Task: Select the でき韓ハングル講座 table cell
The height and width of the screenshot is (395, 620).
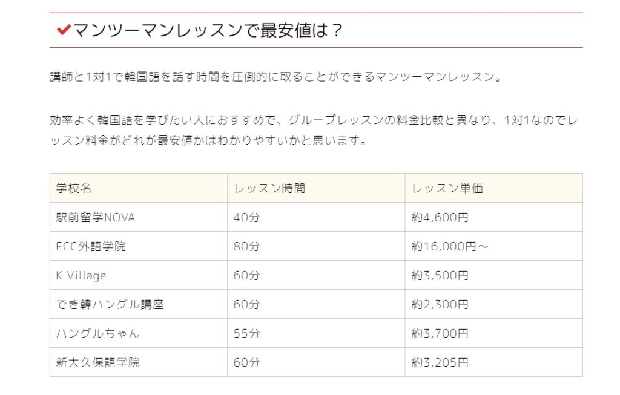Action: point(110,304)
